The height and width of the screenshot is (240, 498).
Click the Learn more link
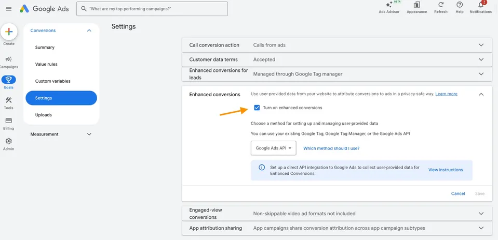[446, 94]
